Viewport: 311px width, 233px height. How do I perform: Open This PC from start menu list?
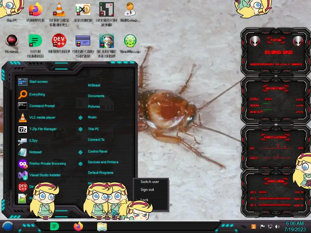(x=94, y=129)
